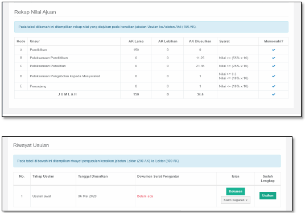Image resolution: width=305 pixels, height=213 pixels.
Task: Click the 'Riwayat Usulan' heading
Action: pyautogui.click(x=31, y=145)
